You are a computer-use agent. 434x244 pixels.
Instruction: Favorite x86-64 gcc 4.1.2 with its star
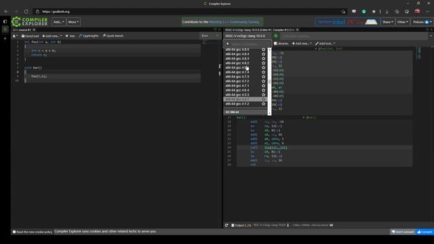(x=264, y=104)
